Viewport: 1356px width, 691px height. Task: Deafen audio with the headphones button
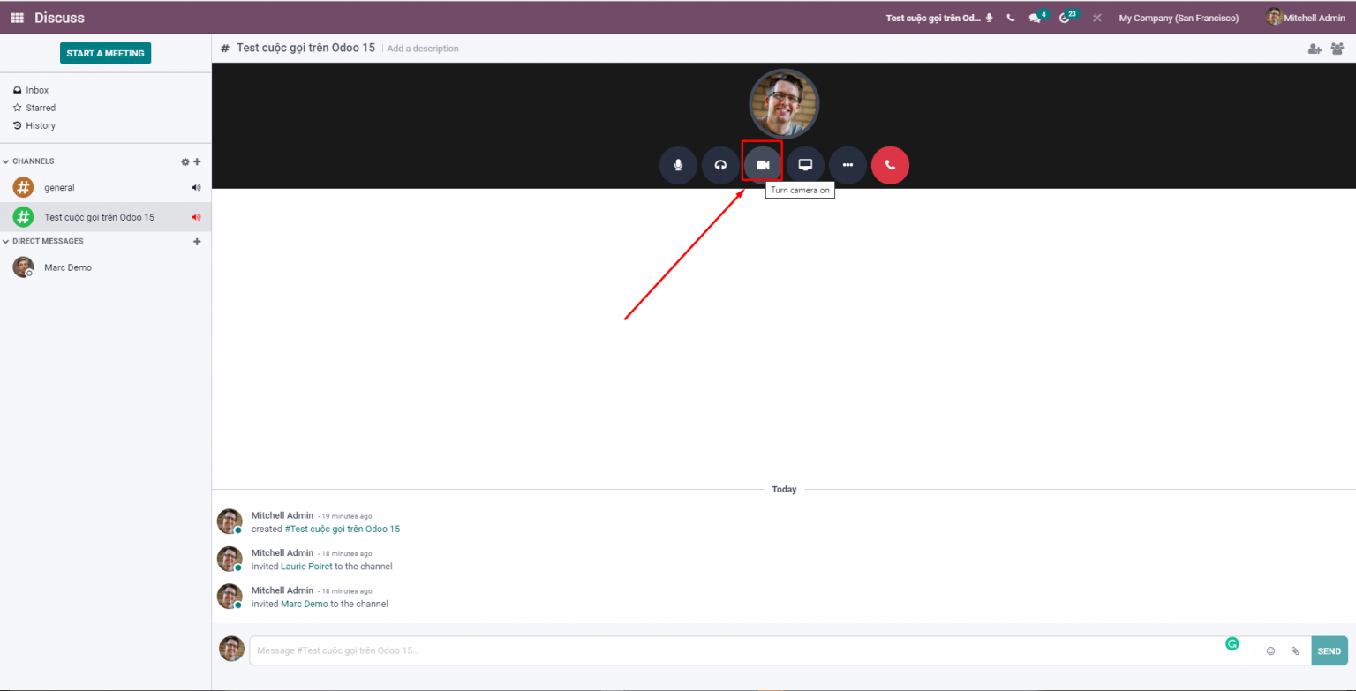click(x=720, y=165)
